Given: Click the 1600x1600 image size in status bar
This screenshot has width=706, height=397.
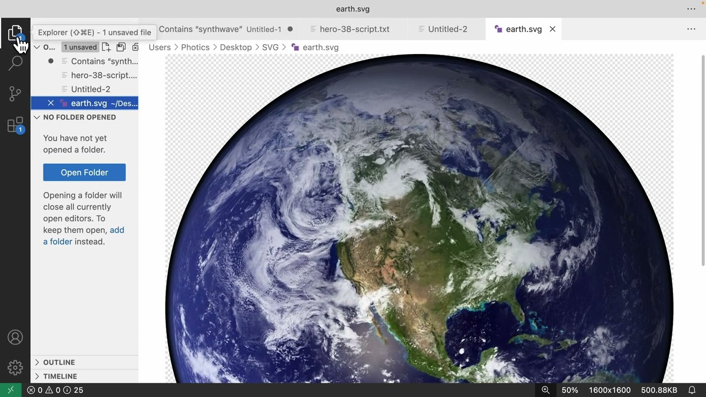Looking at the screenshot, I should click(x=609, y=390).
